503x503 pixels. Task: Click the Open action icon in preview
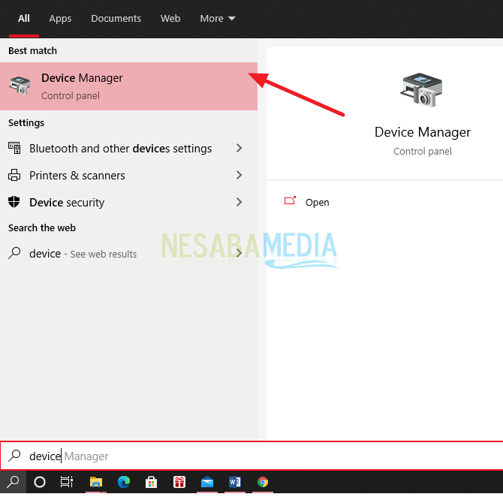290,200
